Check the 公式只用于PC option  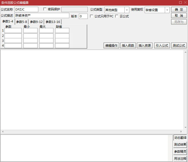91,16
